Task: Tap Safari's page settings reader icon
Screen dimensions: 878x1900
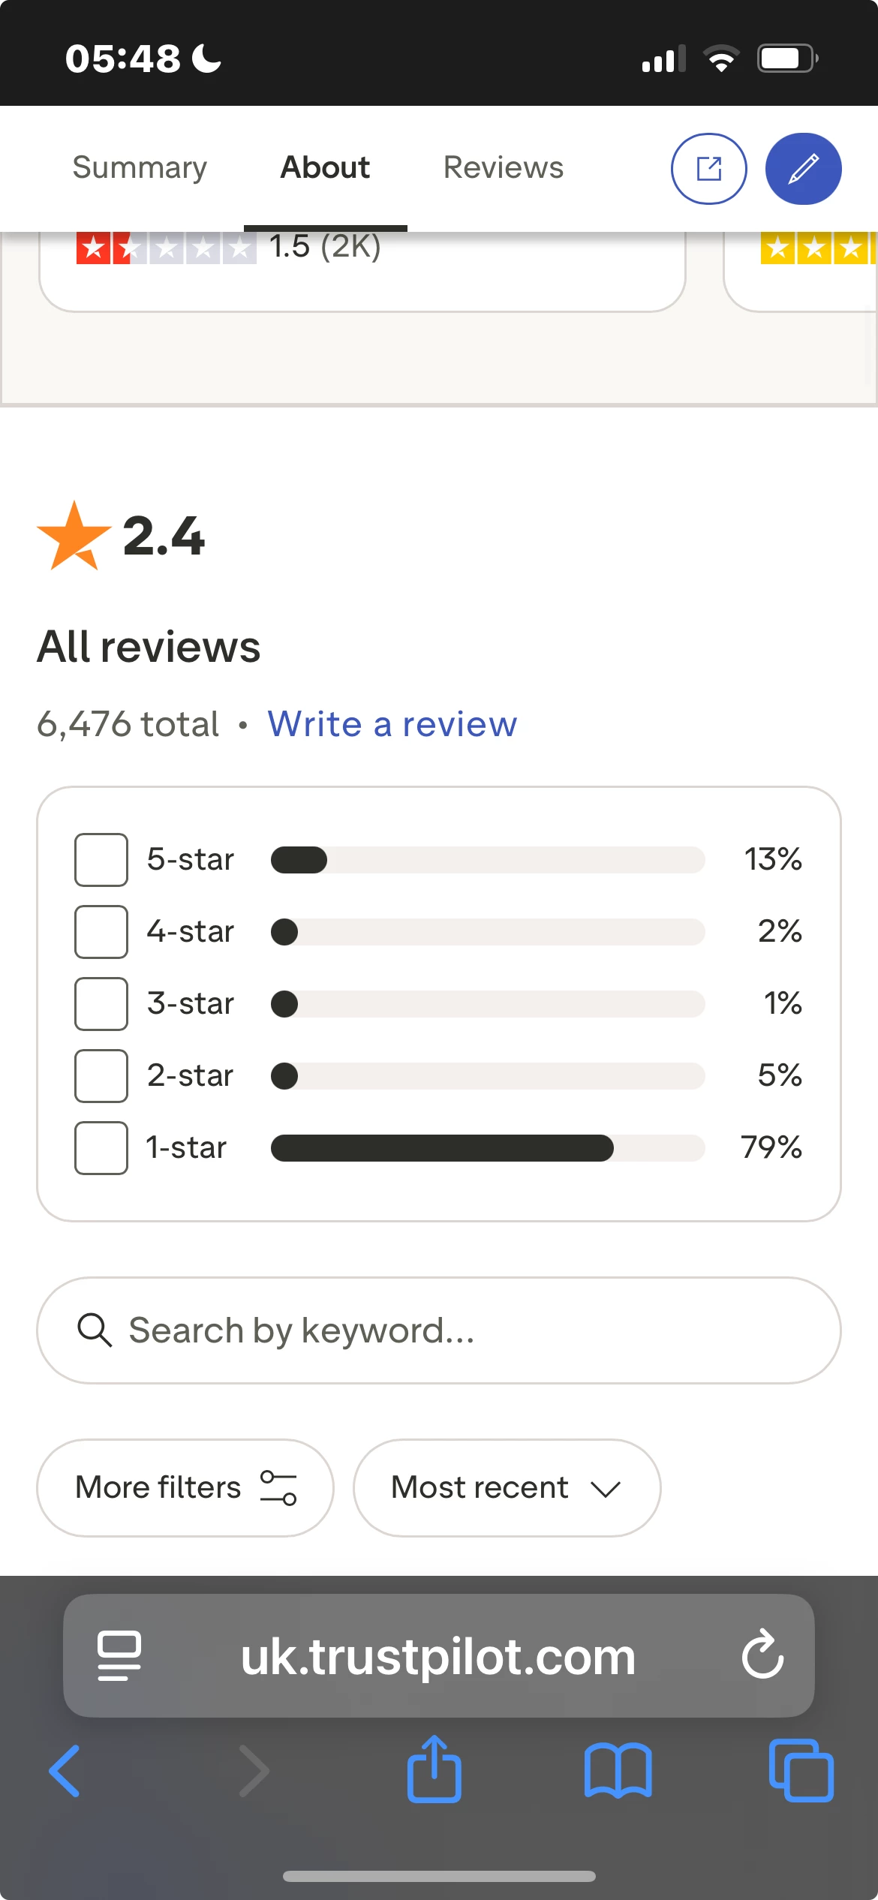Action: pyautogui.click(x=119, y=1655)
